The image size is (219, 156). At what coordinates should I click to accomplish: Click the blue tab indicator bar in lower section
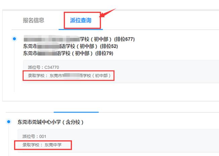click(x=76, y=112)
